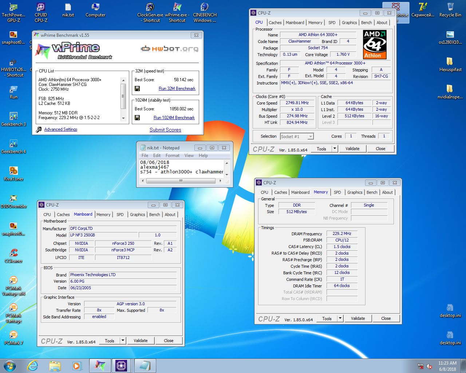This screenshot has width=466, height=373.
Task: Open CPUID CPU-Z desktop icon
Action: (x=41, y=12)
